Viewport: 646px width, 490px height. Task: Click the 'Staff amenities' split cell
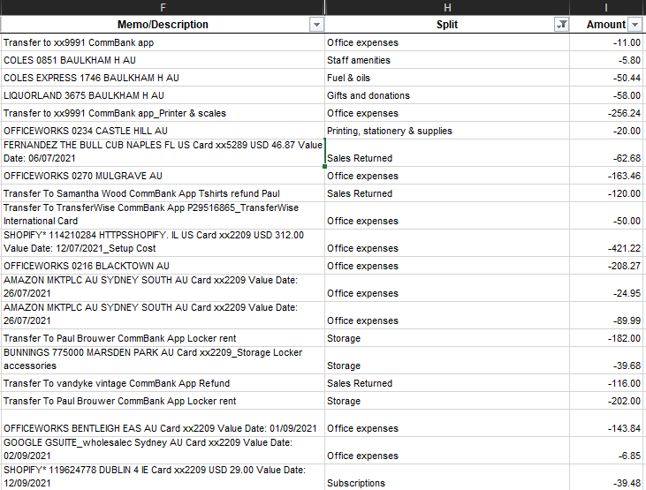[x=447, y=60]
